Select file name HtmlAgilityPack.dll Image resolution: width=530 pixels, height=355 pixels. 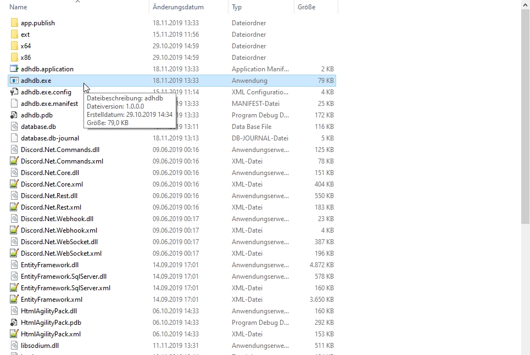pyautogui.click(x=49, y=311)
